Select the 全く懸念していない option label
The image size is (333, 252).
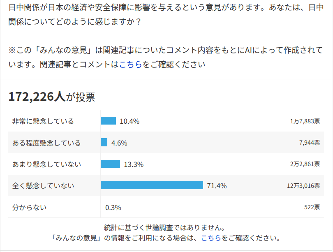(x=43, y=185)
